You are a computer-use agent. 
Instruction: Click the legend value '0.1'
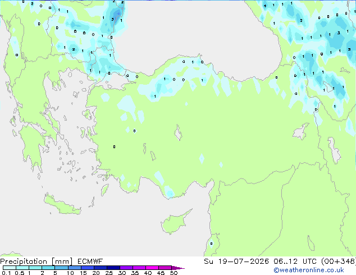[6, 273]
